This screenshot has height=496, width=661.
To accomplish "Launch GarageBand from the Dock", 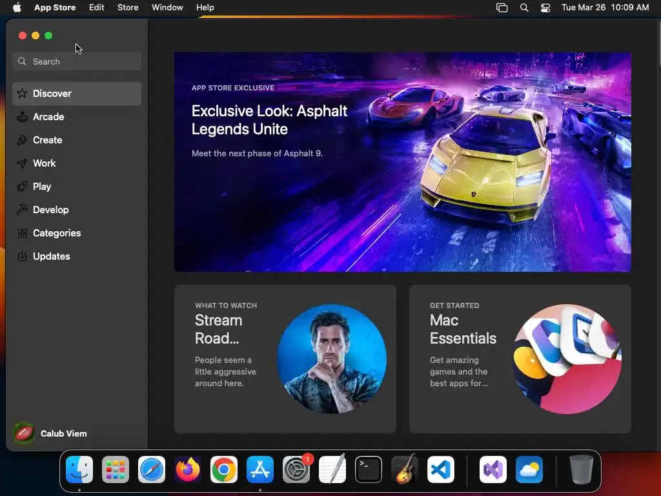I will (x=405, y=470).
